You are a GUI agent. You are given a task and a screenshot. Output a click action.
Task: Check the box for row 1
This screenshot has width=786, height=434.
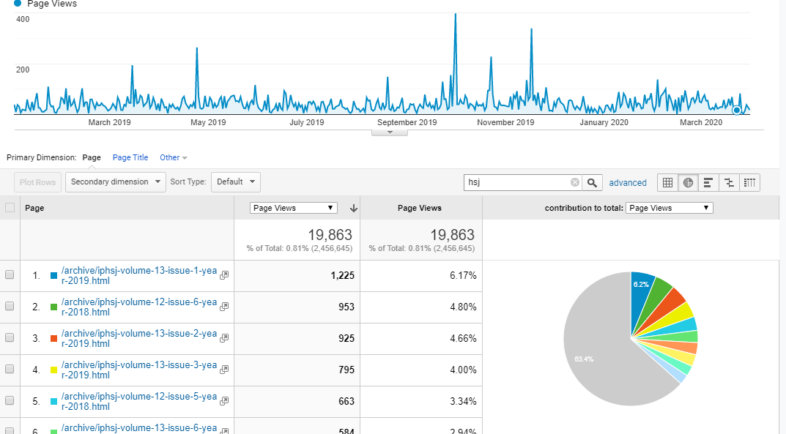(x=10, y=275)
